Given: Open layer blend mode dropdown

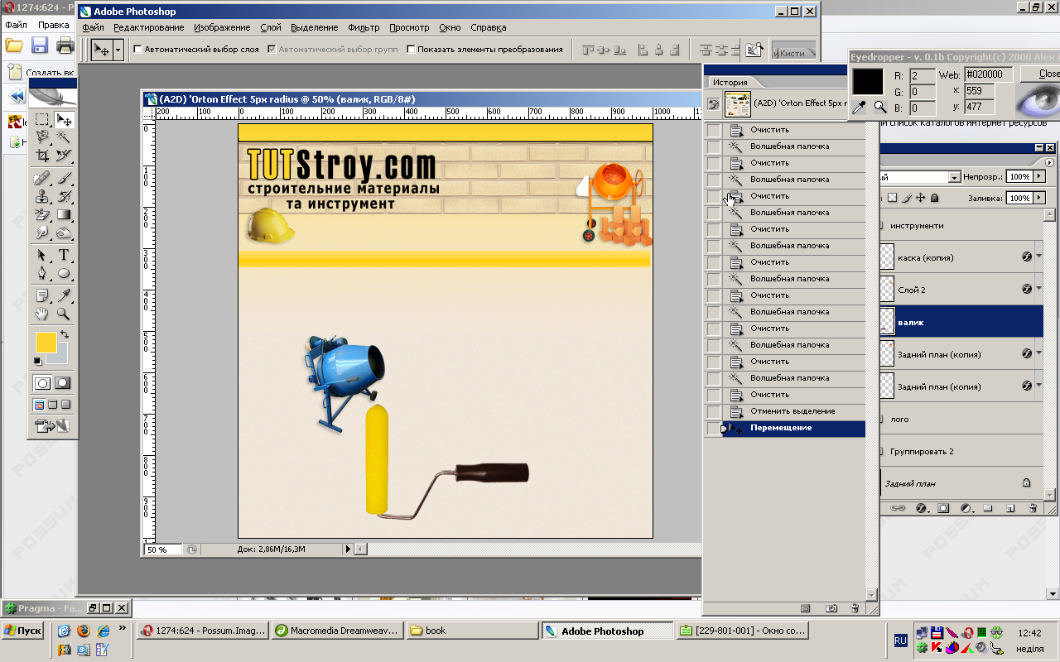Looking at the screenshot, I should click(954, 177).
